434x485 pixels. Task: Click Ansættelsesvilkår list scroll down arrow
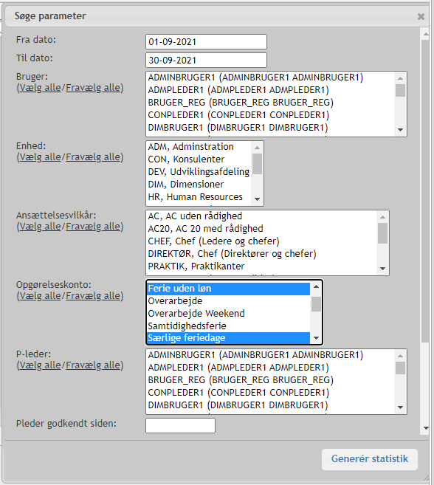pyautogui.click(x=382, y=268)
